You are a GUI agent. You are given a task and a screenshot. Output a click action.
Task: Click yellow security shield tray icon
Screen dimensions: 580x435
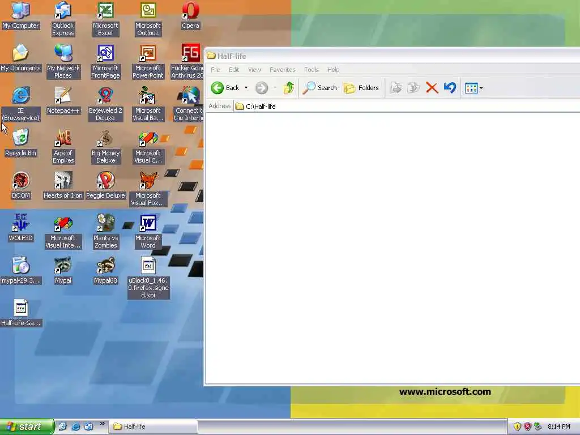pos(517,427)
